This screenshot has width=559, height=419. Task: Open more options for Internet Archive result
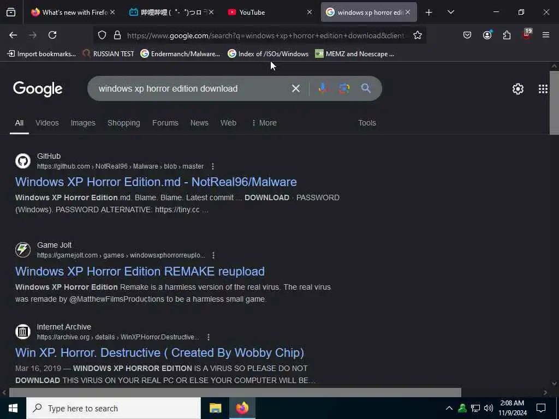tap(208, 337)
